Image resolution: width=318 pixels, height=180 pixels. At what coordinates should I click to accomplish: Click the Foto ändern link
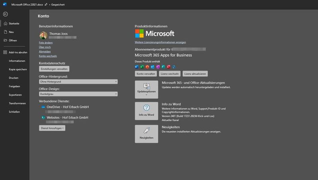[x=46, y=43]
